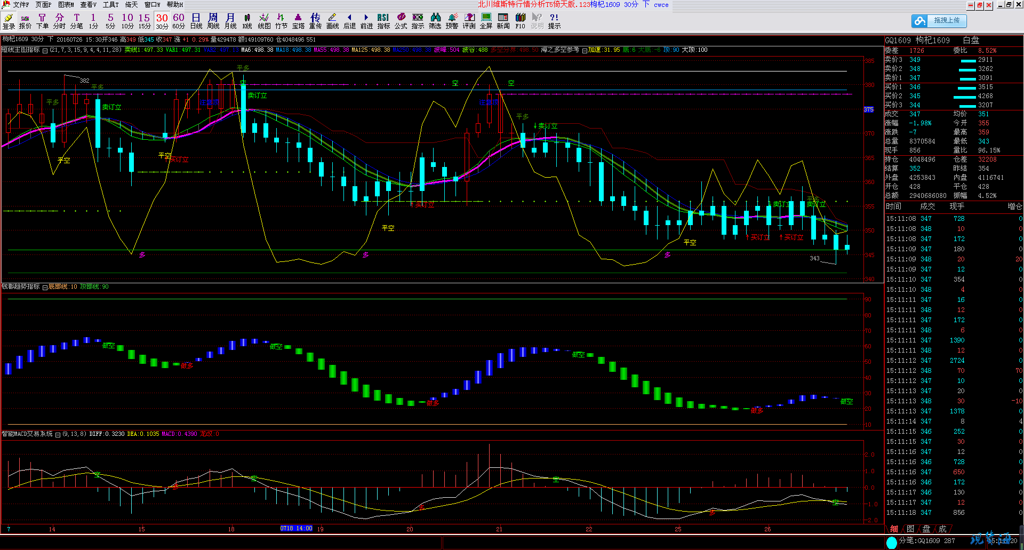Collapse the 钱都趋势指标 indicator box
Screen dimensions: 1024x550
coord(45,287)
